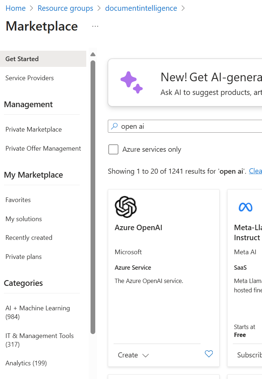This screenshot has height=379, width=262.
Task: Click the AI-generated suggestions banner
Action: coord(185,82)
